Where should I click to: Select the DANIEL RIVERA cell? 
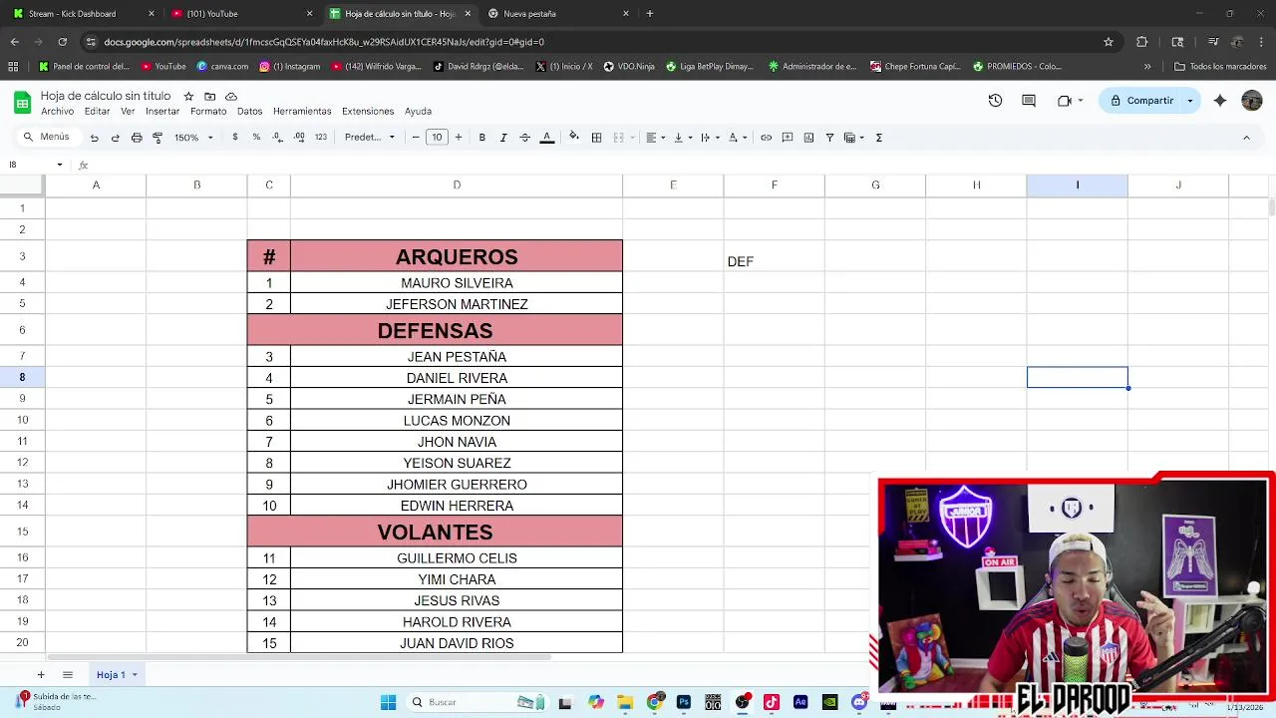coord(457,378)
